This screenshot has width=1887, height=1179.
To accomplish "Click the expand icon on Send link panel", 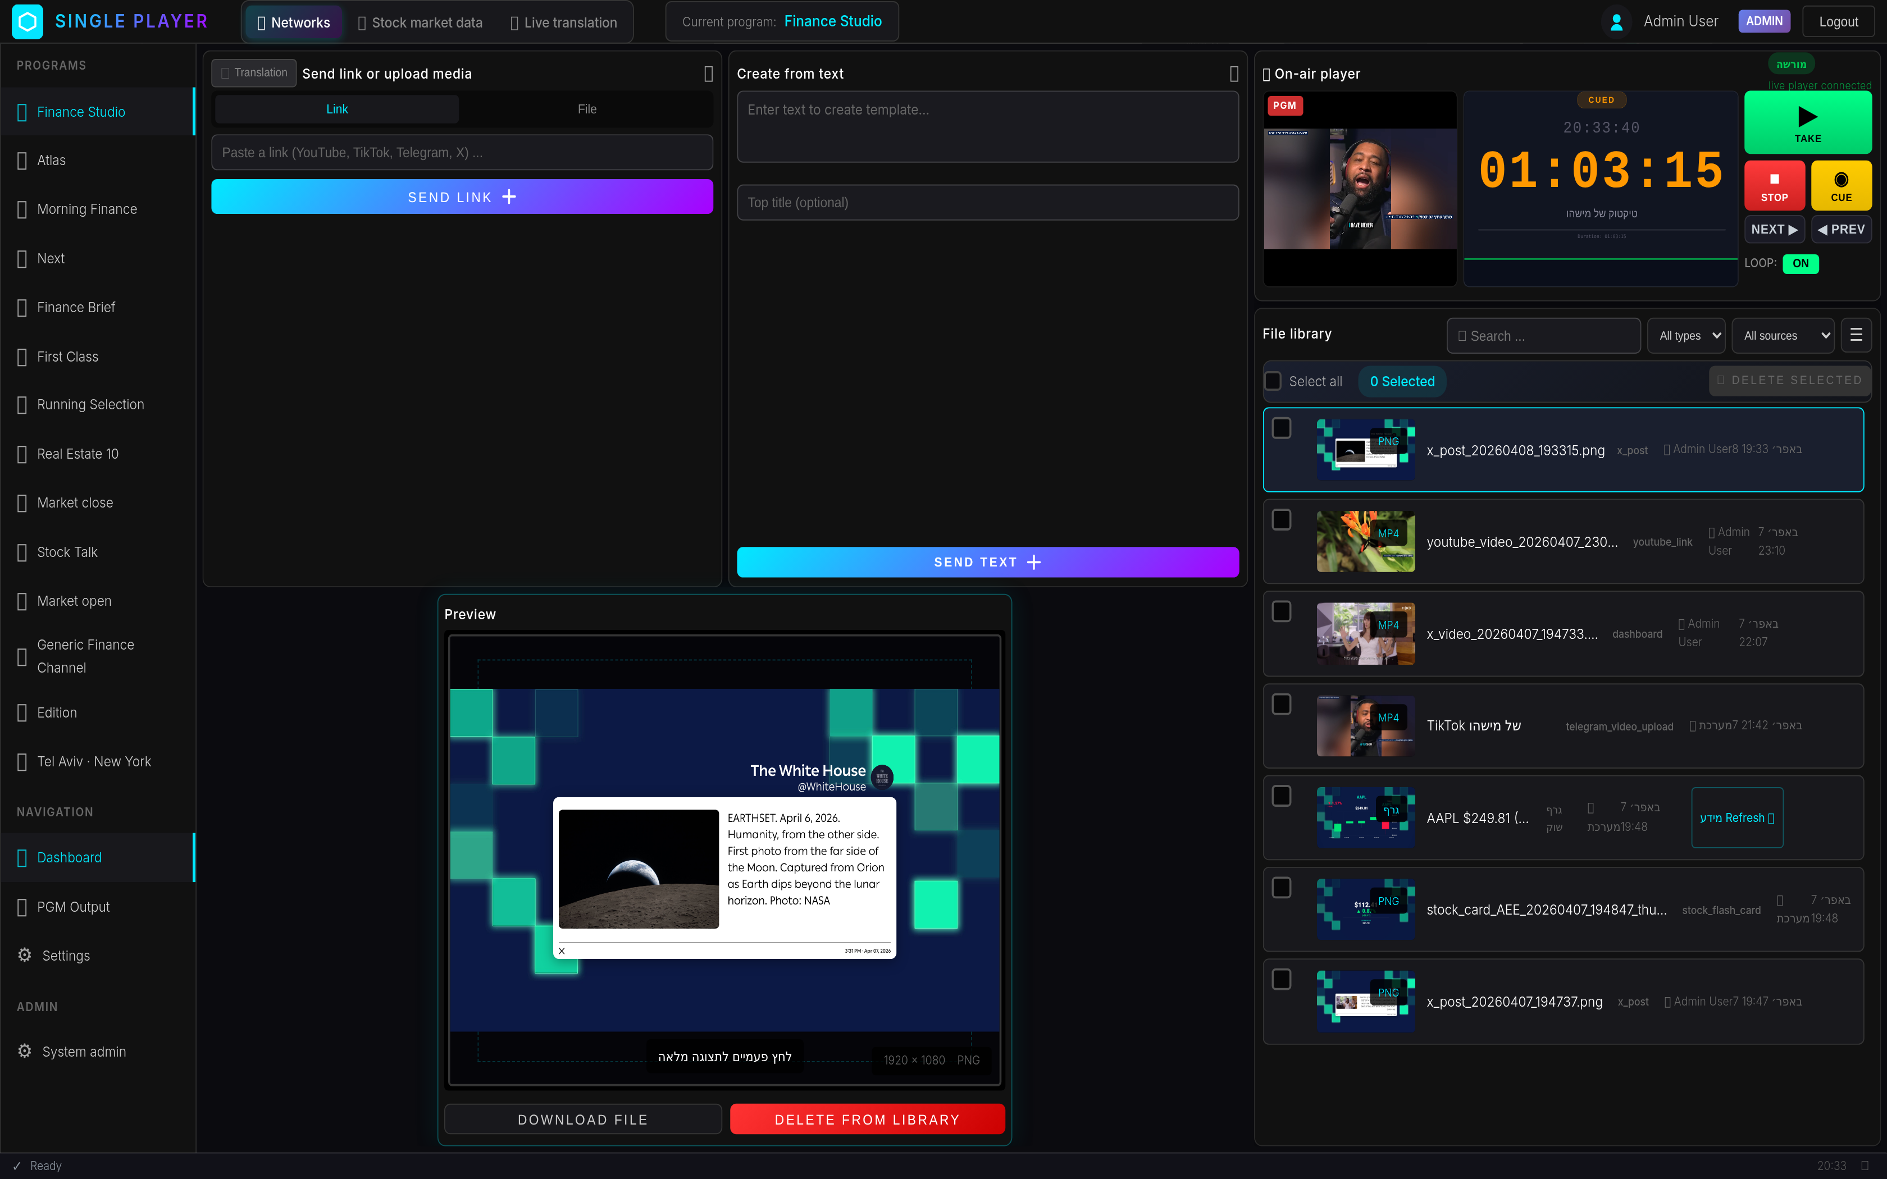I will click(x=707, y=74).
